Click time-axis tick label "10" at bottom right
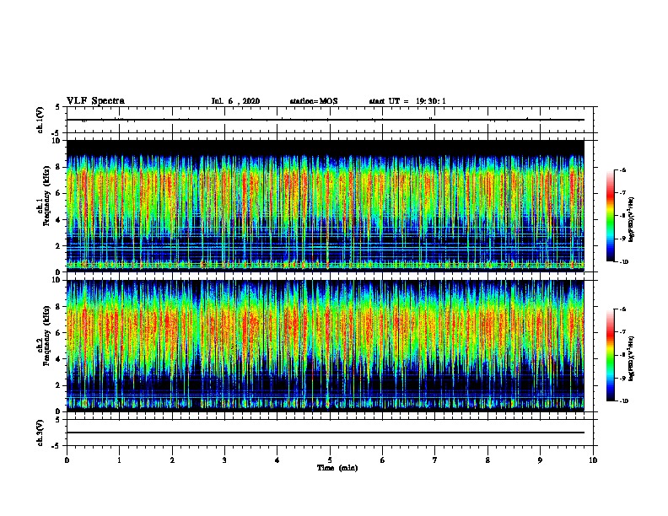 (x=593, y=460)
